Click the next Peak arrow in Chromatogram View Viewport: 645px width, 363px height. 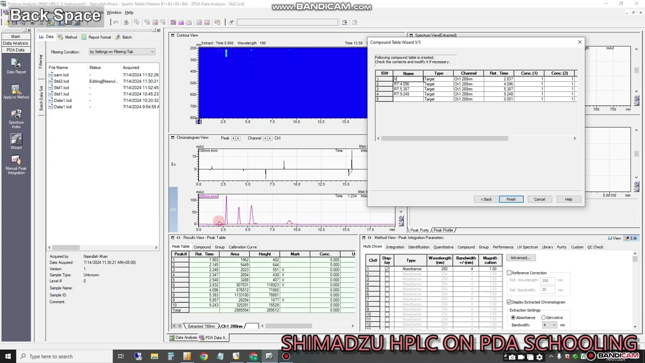coord(238,138)
